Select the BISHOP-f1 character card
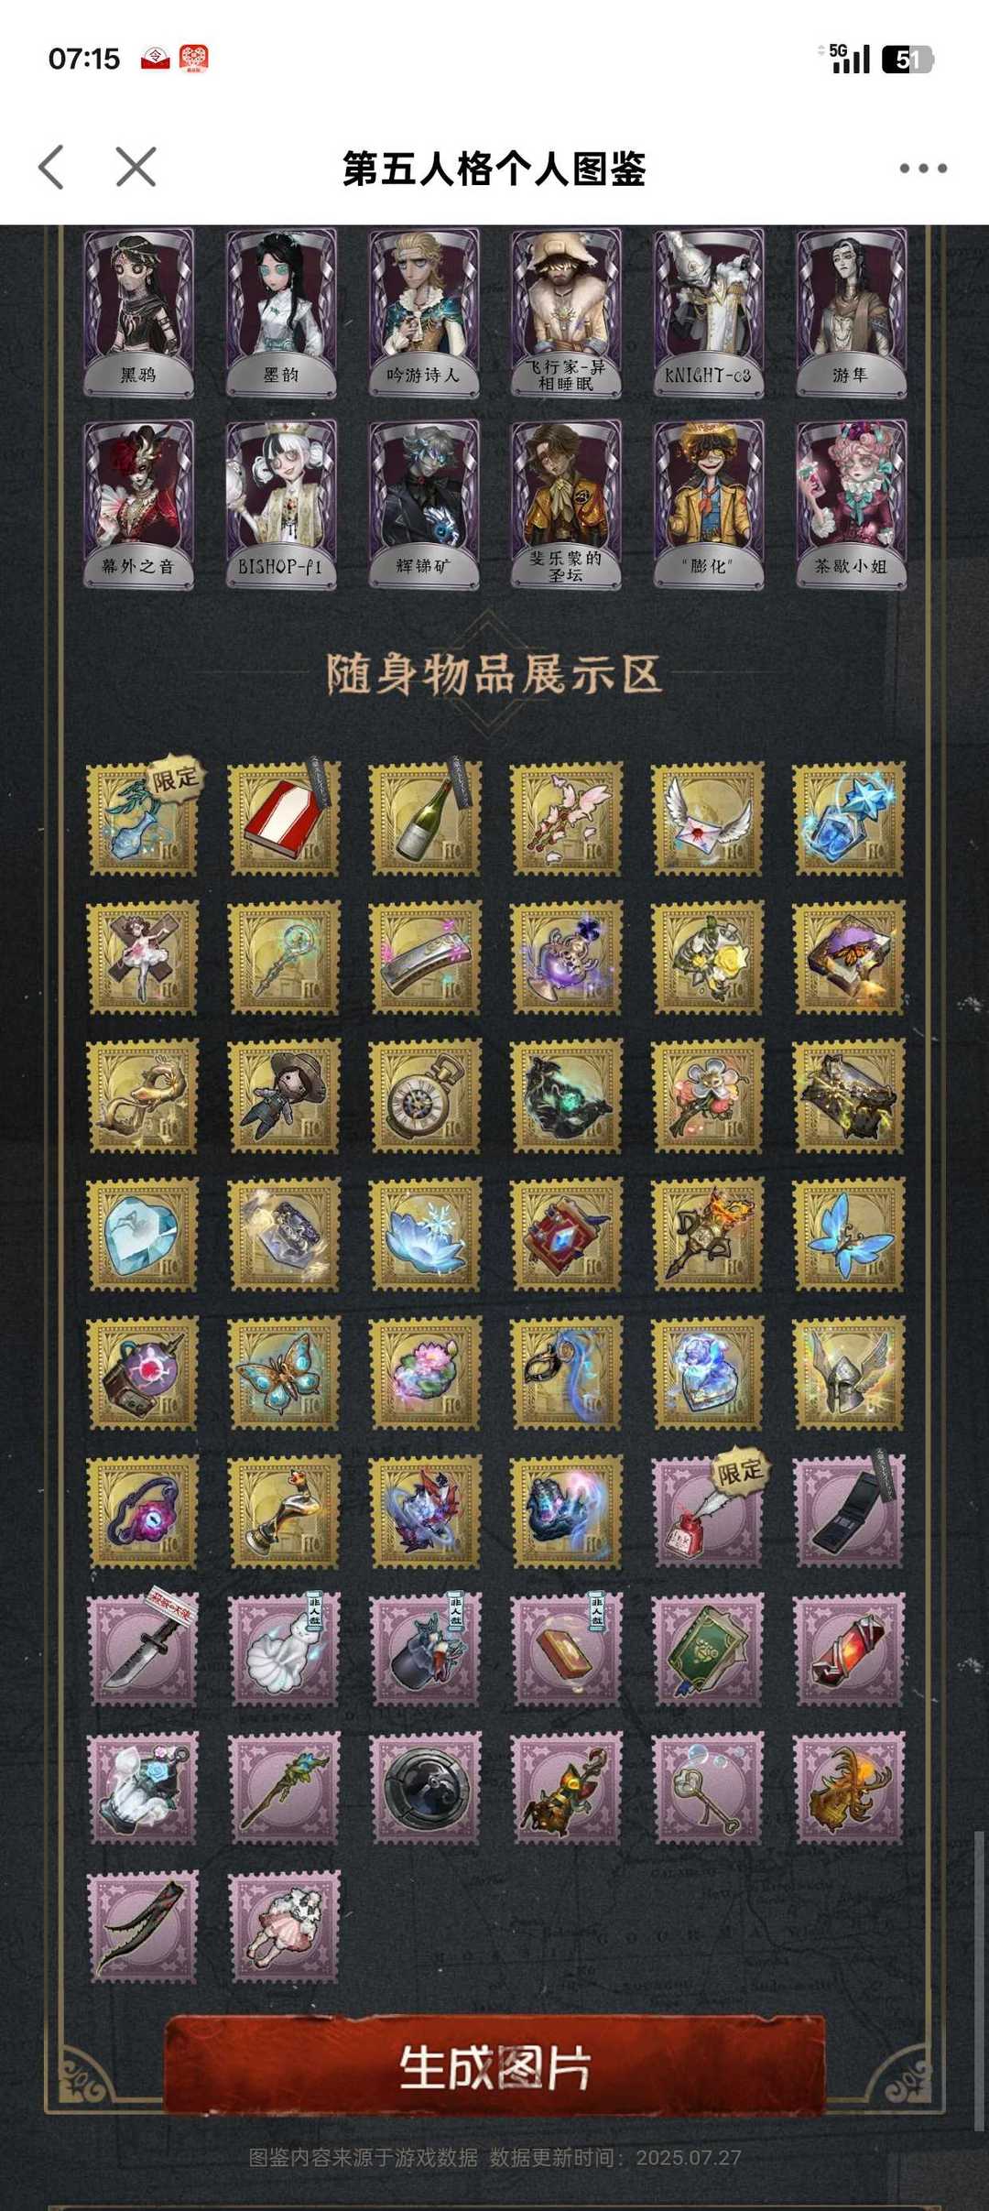Image resolution: width=989 pixels, height=2211 pixels. click(281, 504)
